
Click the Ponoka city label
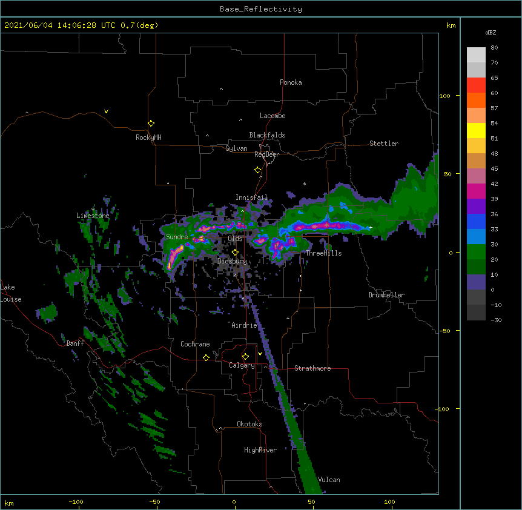[291, 82]
